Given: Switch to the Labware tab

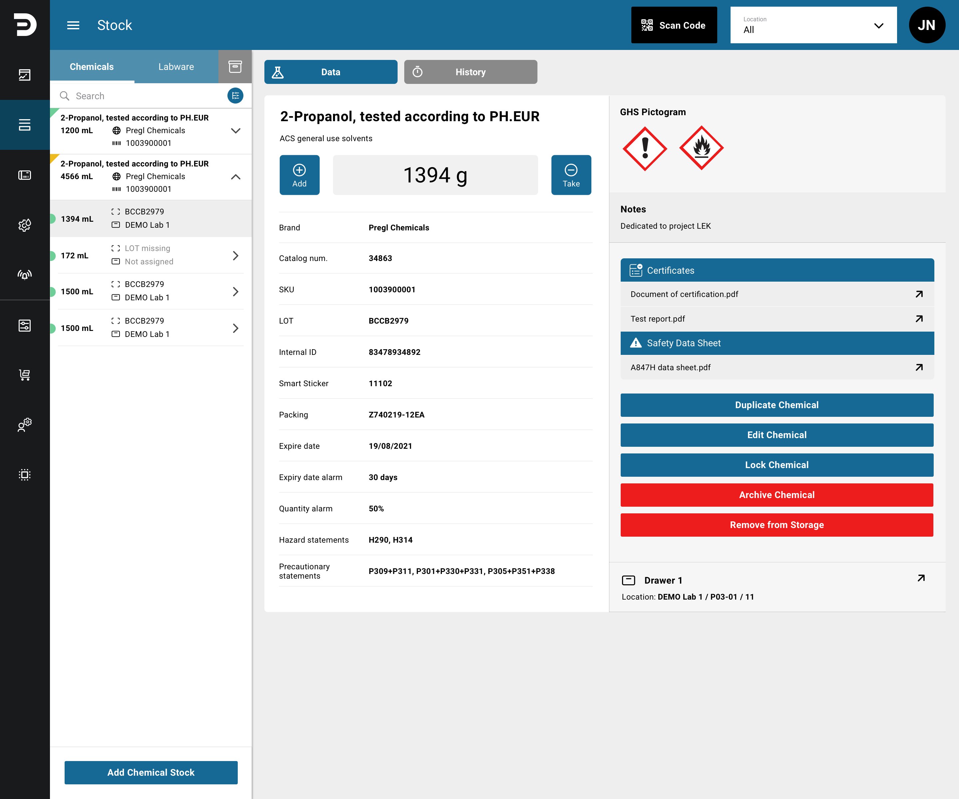Looking at the screenshot, I should [176, 67].
